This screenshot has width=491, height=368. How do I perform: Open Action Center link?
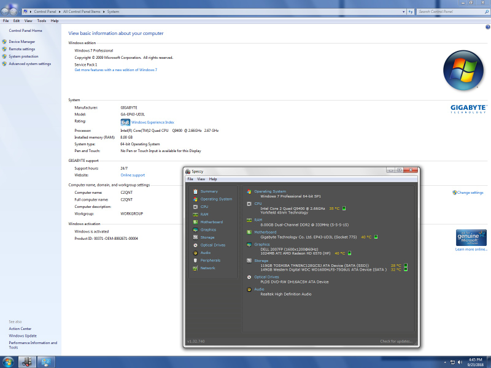pos(20,329)
